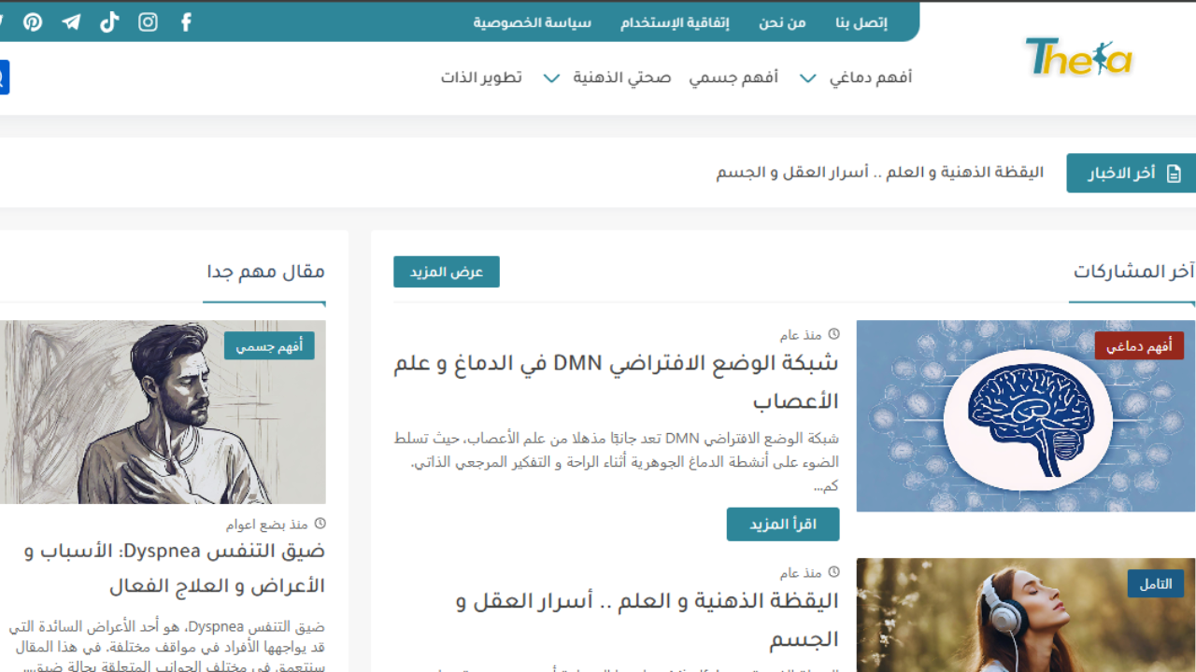Click the اقرأ المزيد button
The height and width of the screenshot is (672, 1196).
(x=782, y=524)
